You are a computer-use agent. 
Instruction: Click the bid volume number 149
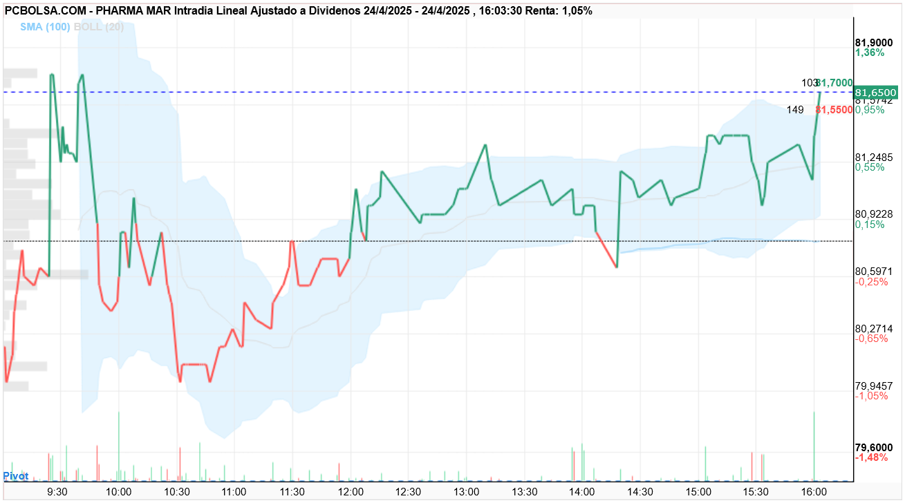pos(795,110)
